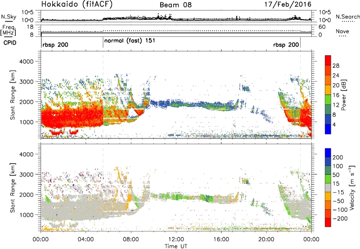360x249 pixels.
Task: Click the 'rbsp 200' label near 00:00 start
Action: tap(55, 44)
